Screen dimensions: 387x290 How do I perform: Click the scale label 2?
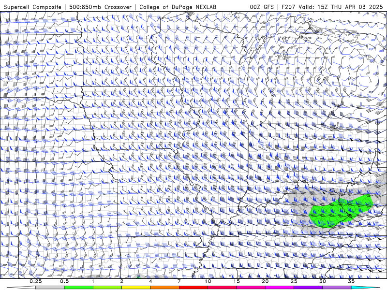(122, 281)
